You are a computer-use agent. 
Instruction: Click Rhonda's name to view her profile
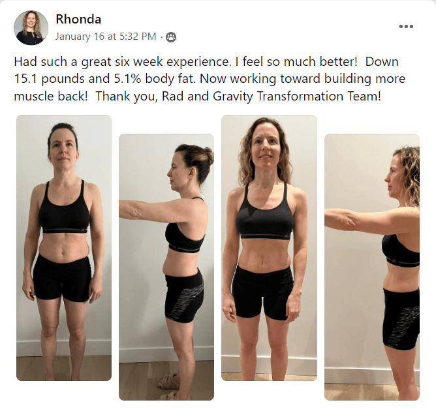pyautogui.click(x=78, y=19)
